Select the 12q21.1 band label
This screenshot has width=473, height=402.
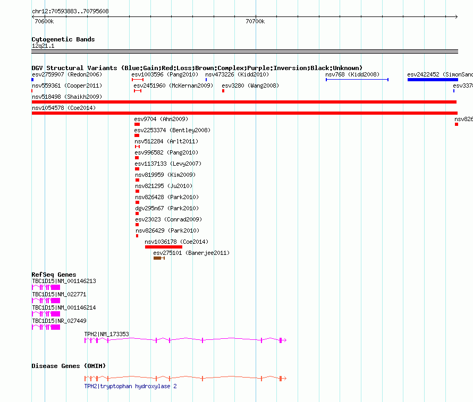43,46
